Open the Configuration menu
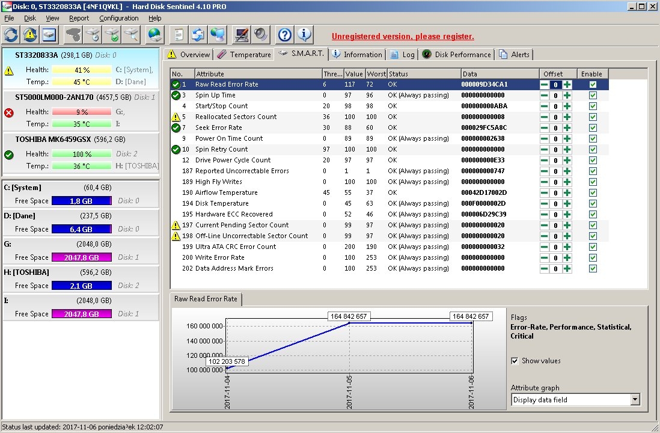 118,18
